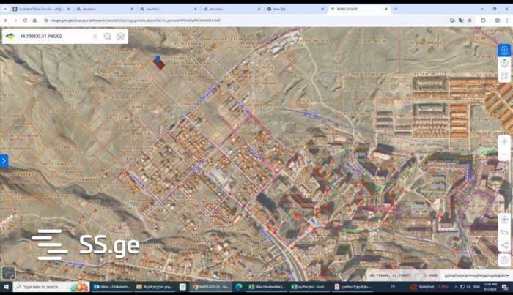
Task: Click the search magnifier icon in map search box
Action: tap(108, 36)
